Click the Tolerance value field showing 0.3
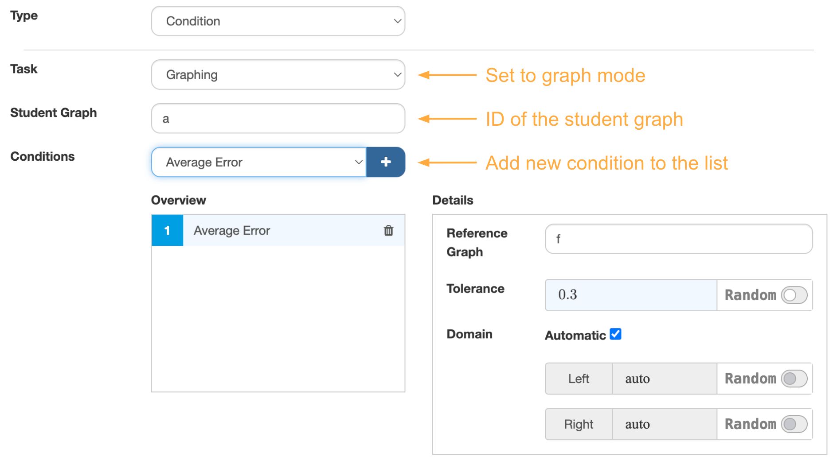Screen dimensions: 837x464 pos(630,295)
